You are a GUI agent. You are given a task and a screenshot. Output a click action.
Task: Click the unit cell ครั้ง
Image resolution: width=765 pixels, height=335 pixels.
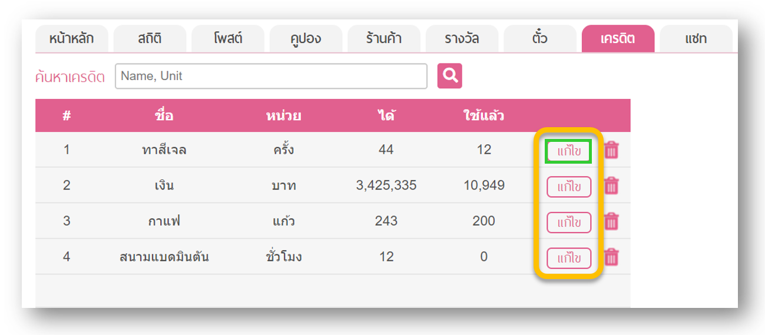[284, 150]
